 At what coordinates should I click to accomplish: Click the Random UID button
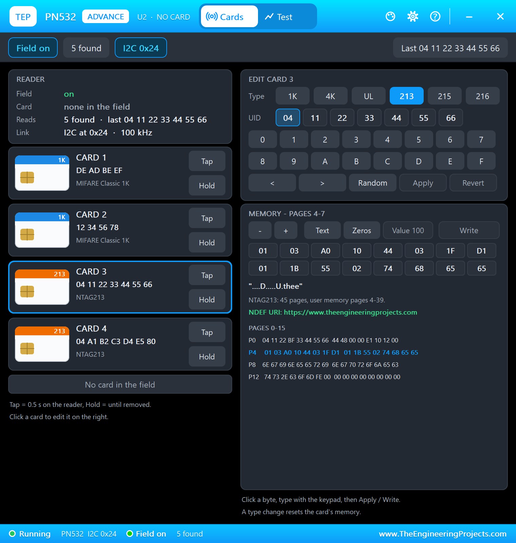pos(373,183)
